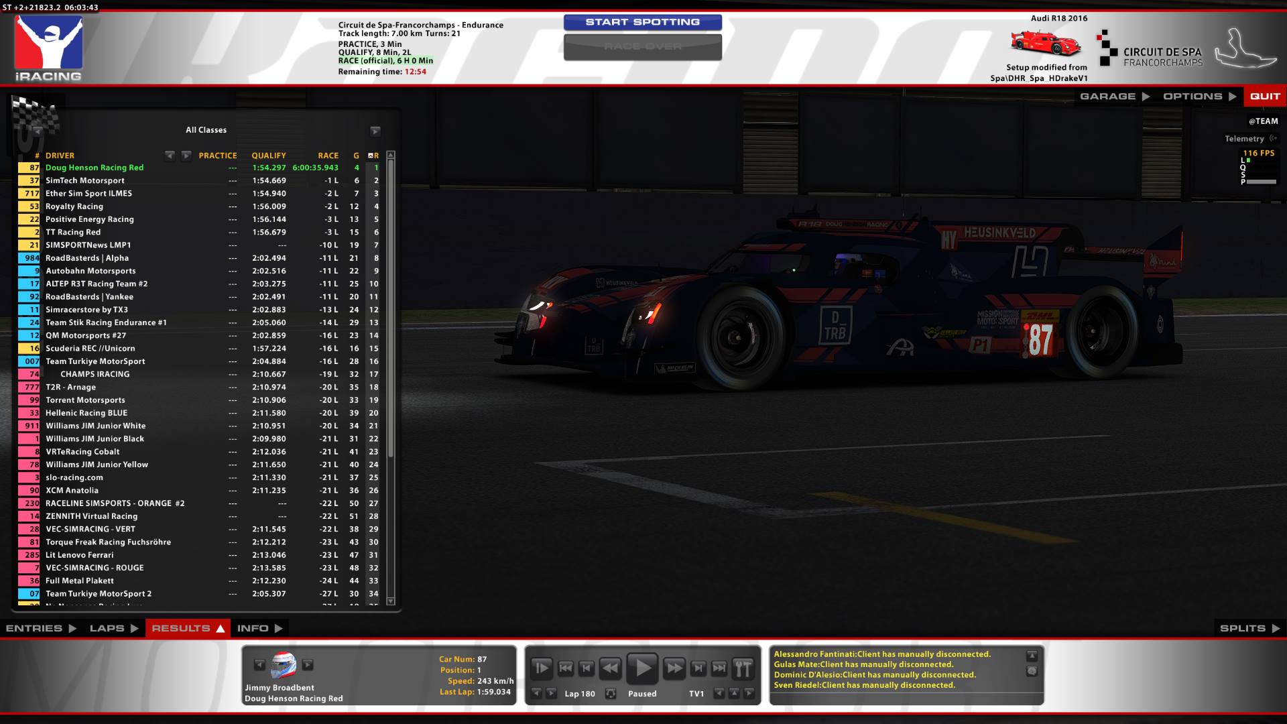Click the lap search mode icon

(611, 693)
